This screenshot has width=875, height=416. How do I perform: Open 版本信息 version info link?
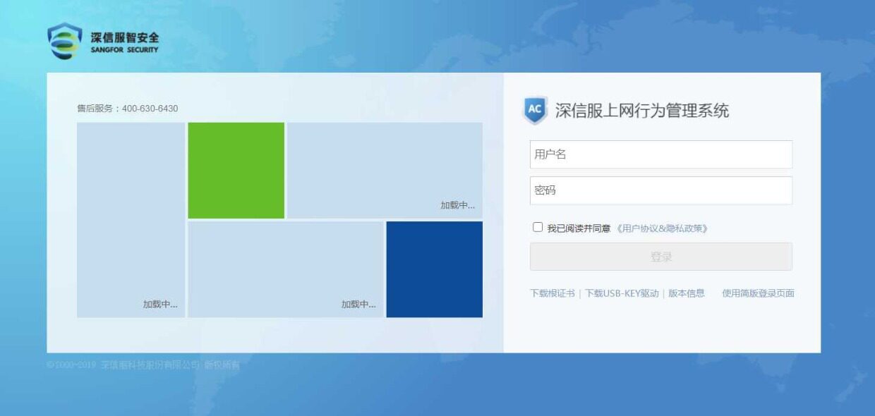coord(687,293)
